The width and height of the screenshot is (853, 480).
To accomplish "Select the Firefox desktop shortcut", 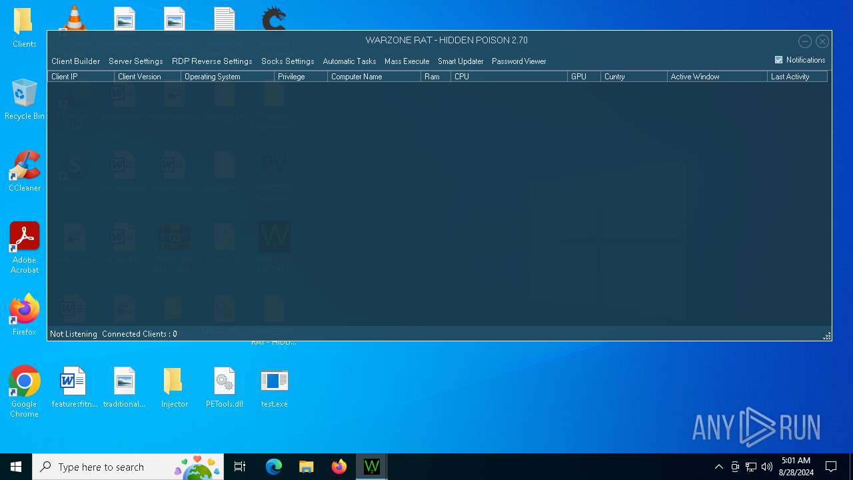I will 24,315.
